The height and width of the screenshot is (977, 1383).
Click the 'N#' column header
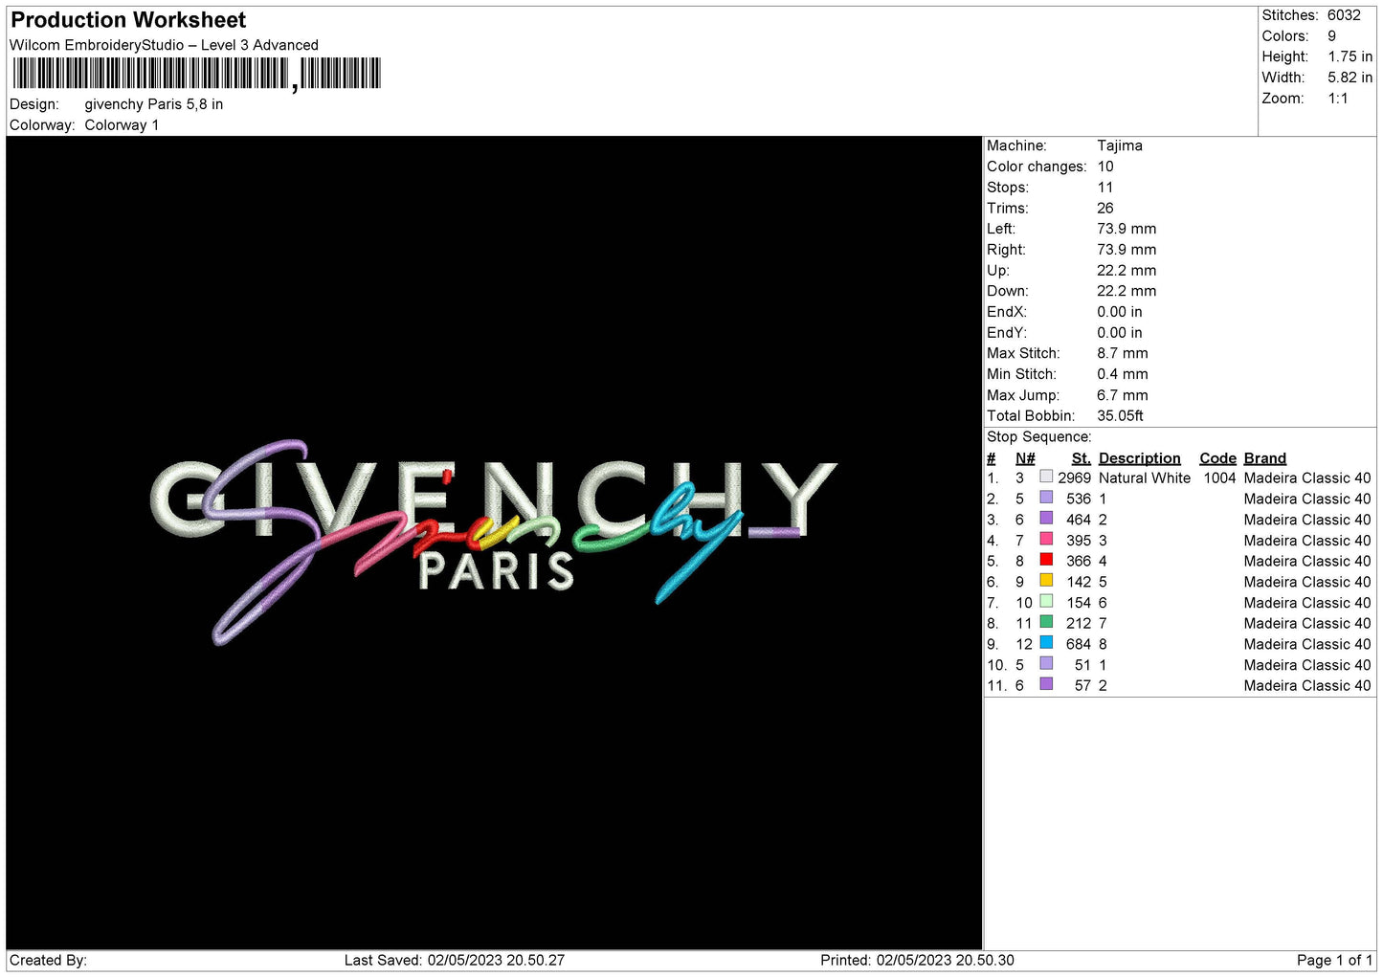pyautogui.click(x=1025, y=458)
